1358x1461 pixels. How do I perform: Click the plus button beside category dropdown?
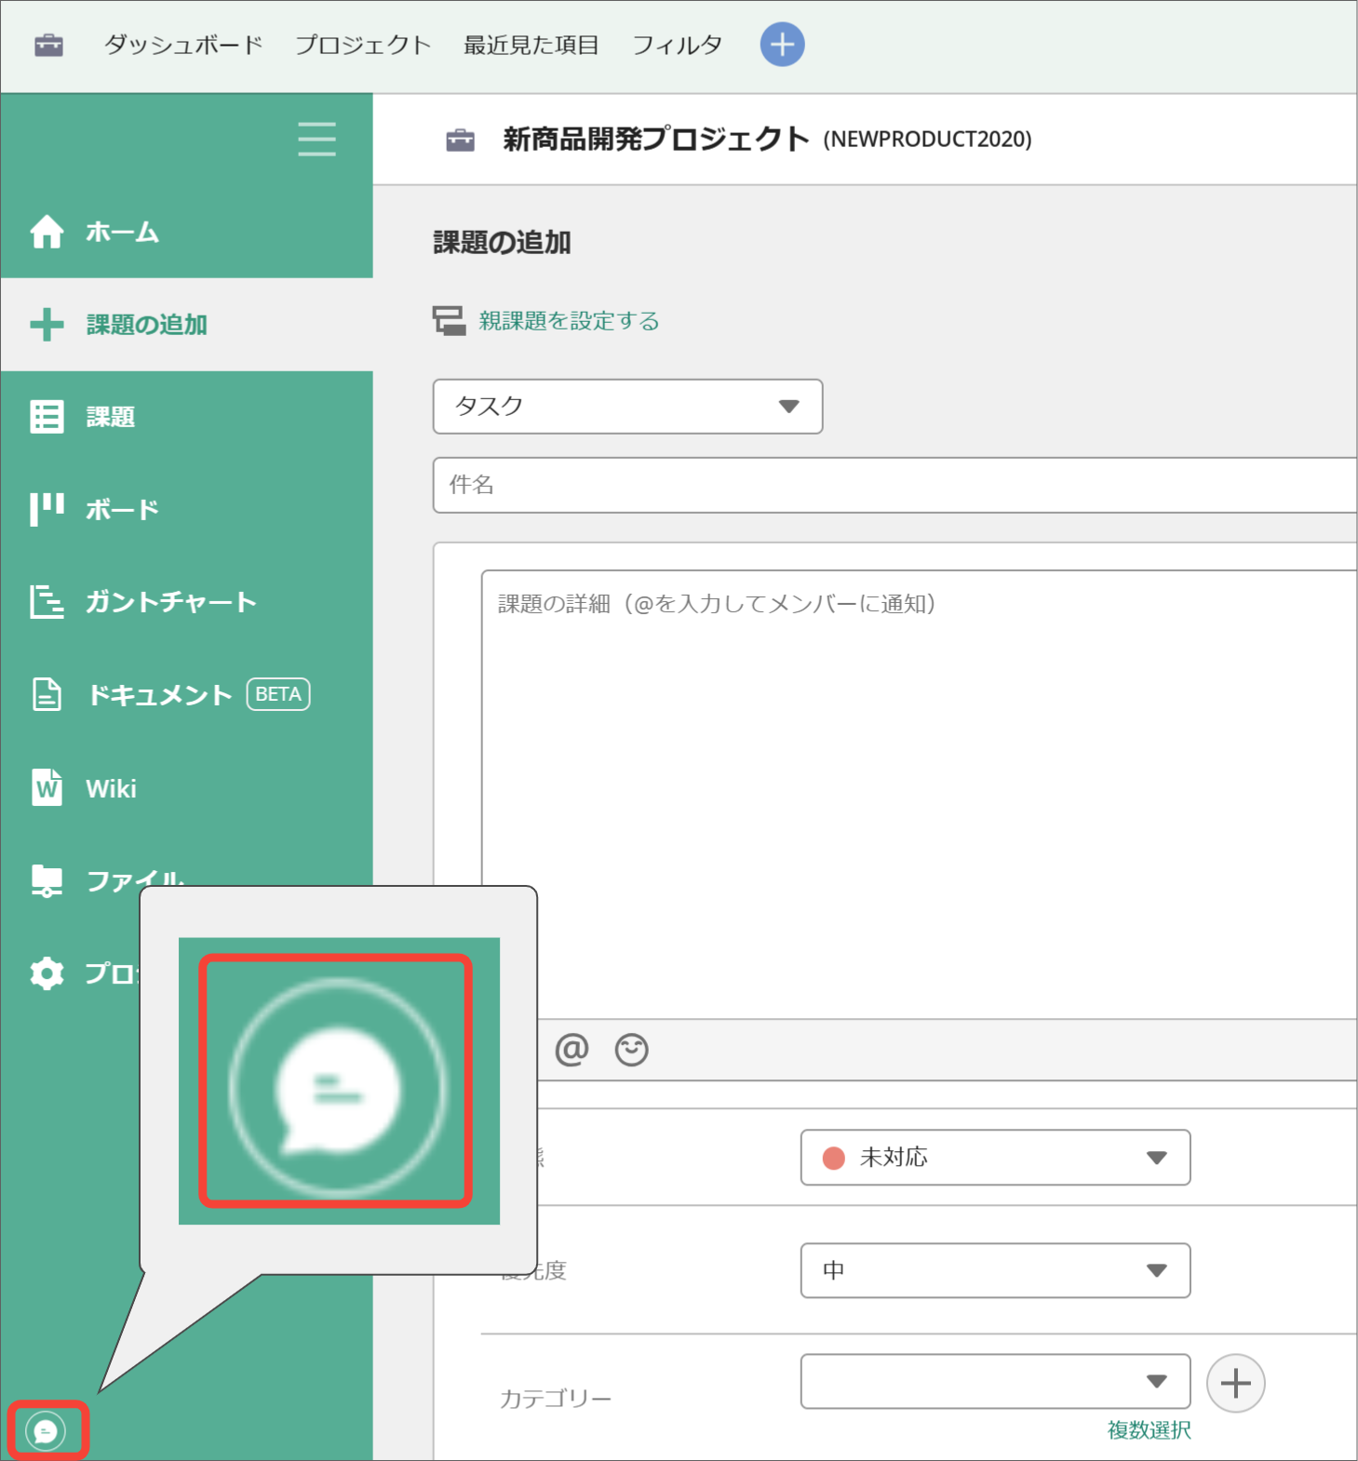pyautogui.click(x=1235, y=1383)
